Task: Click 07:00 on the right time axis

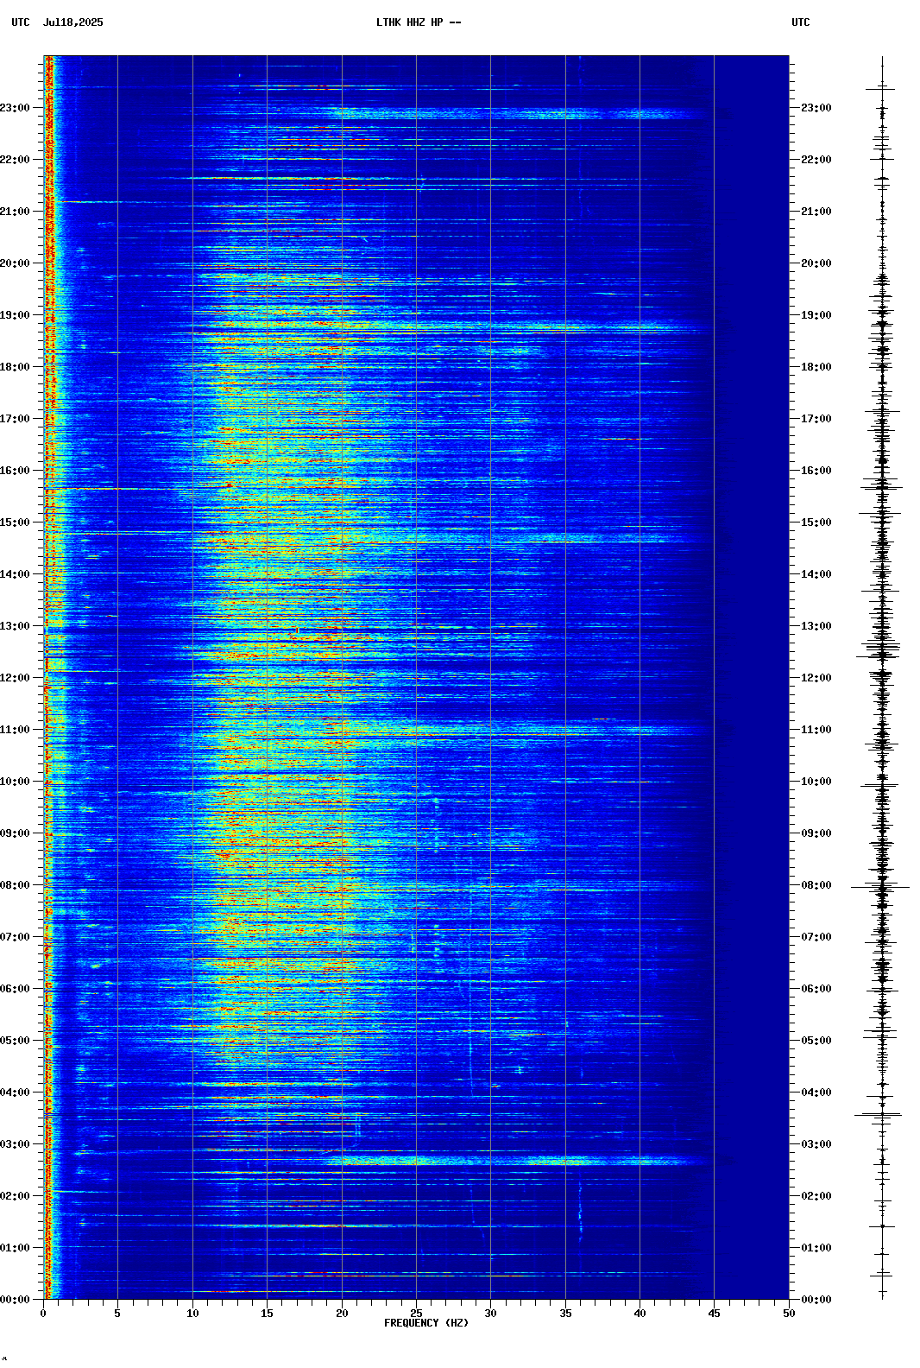Action: point(816,937)
